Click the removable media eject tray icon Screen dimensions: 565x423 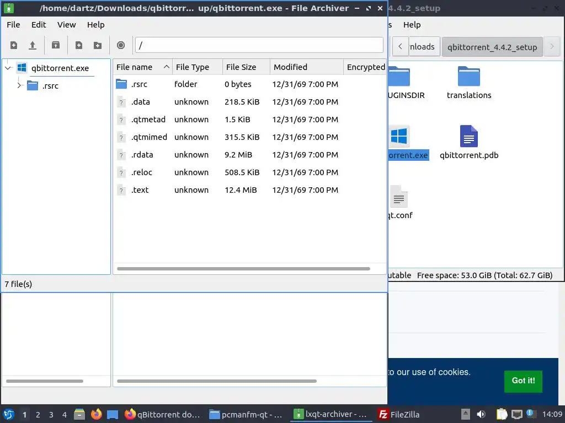point(466,414)
